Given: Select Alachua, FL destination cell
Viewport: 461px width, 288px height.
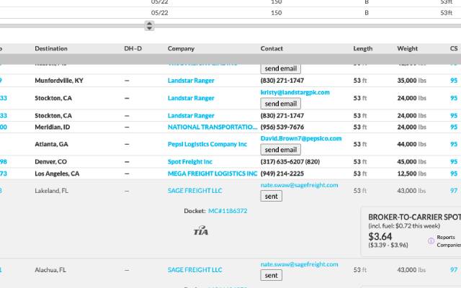Looking at the screenshot, I should tap(50, 270).
